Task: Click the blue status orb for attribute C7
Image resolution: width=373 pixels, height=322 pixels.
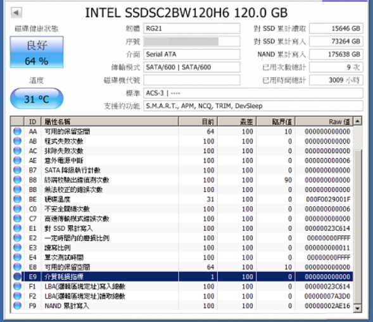Action: click(17, 219)
